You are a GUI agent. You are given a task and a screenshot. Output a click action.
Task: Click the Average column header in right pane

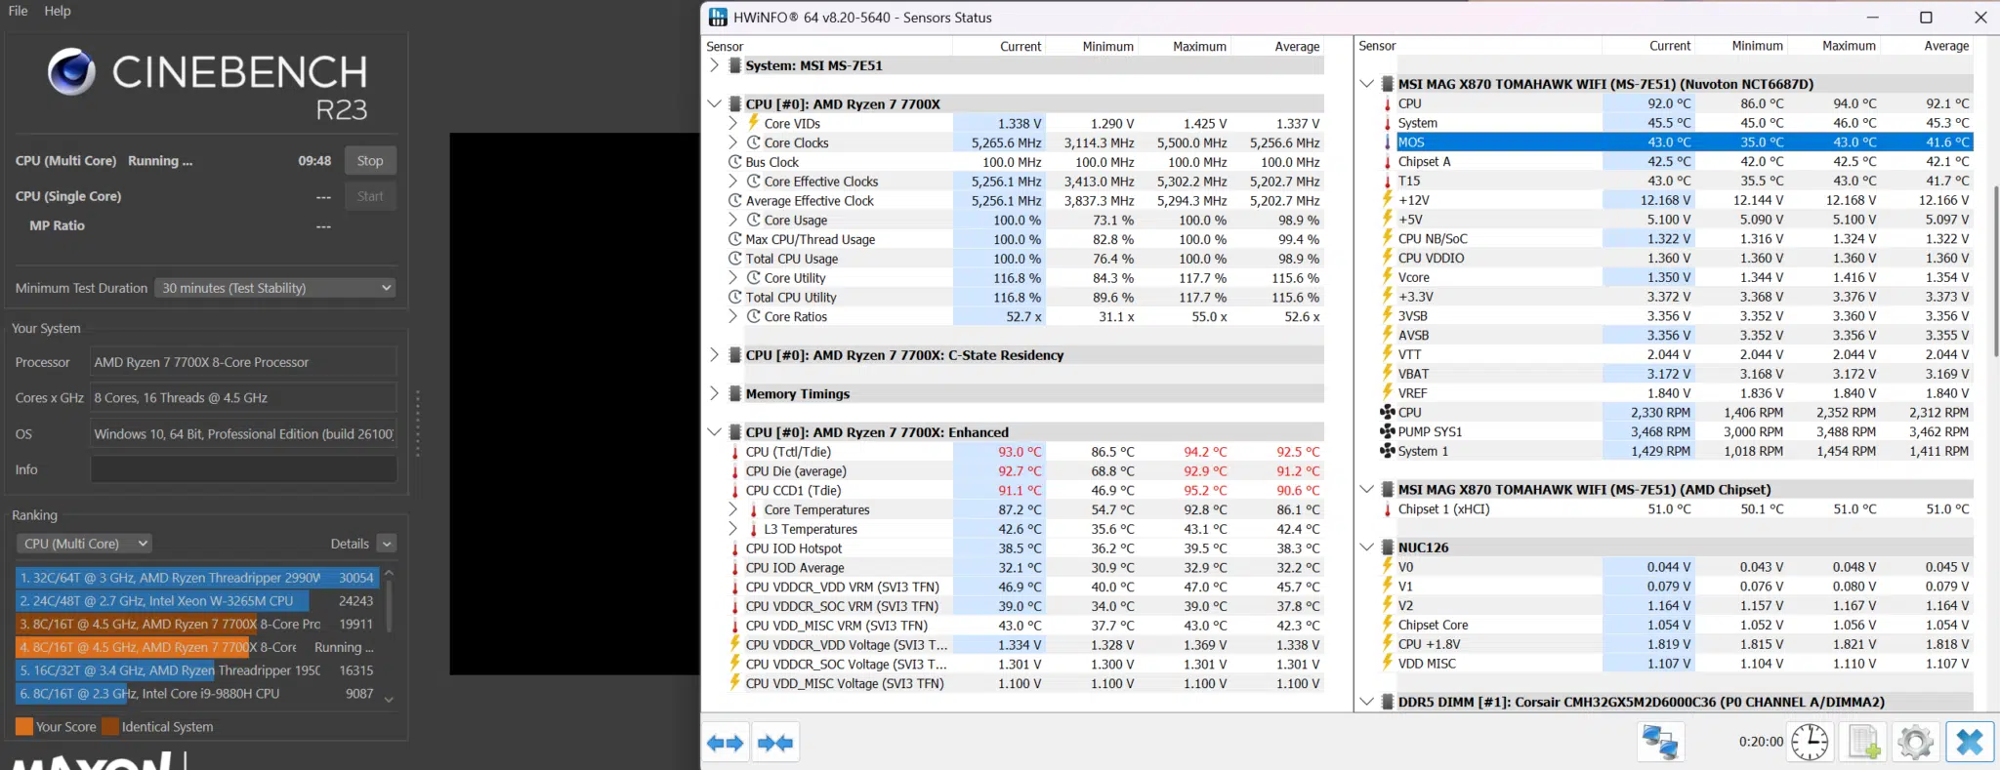(1946, 46)
